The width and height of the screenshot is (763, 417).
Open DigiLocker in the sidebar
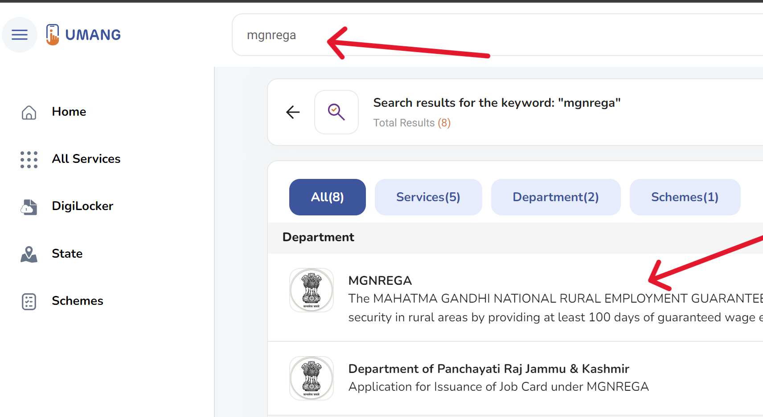(82, 206)
